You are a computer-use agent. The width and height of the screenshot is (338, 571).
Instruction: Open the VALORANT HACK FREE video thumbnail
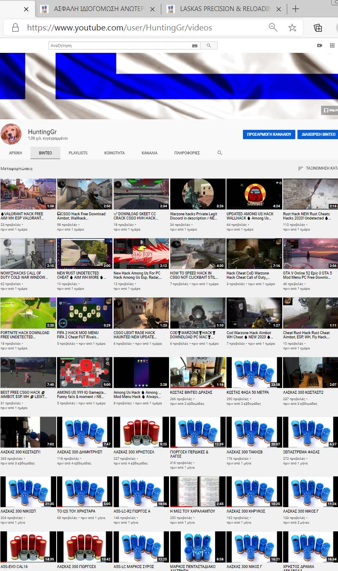pos(28,194)
